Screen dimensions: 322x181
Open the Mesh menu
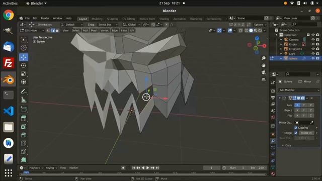94,31
